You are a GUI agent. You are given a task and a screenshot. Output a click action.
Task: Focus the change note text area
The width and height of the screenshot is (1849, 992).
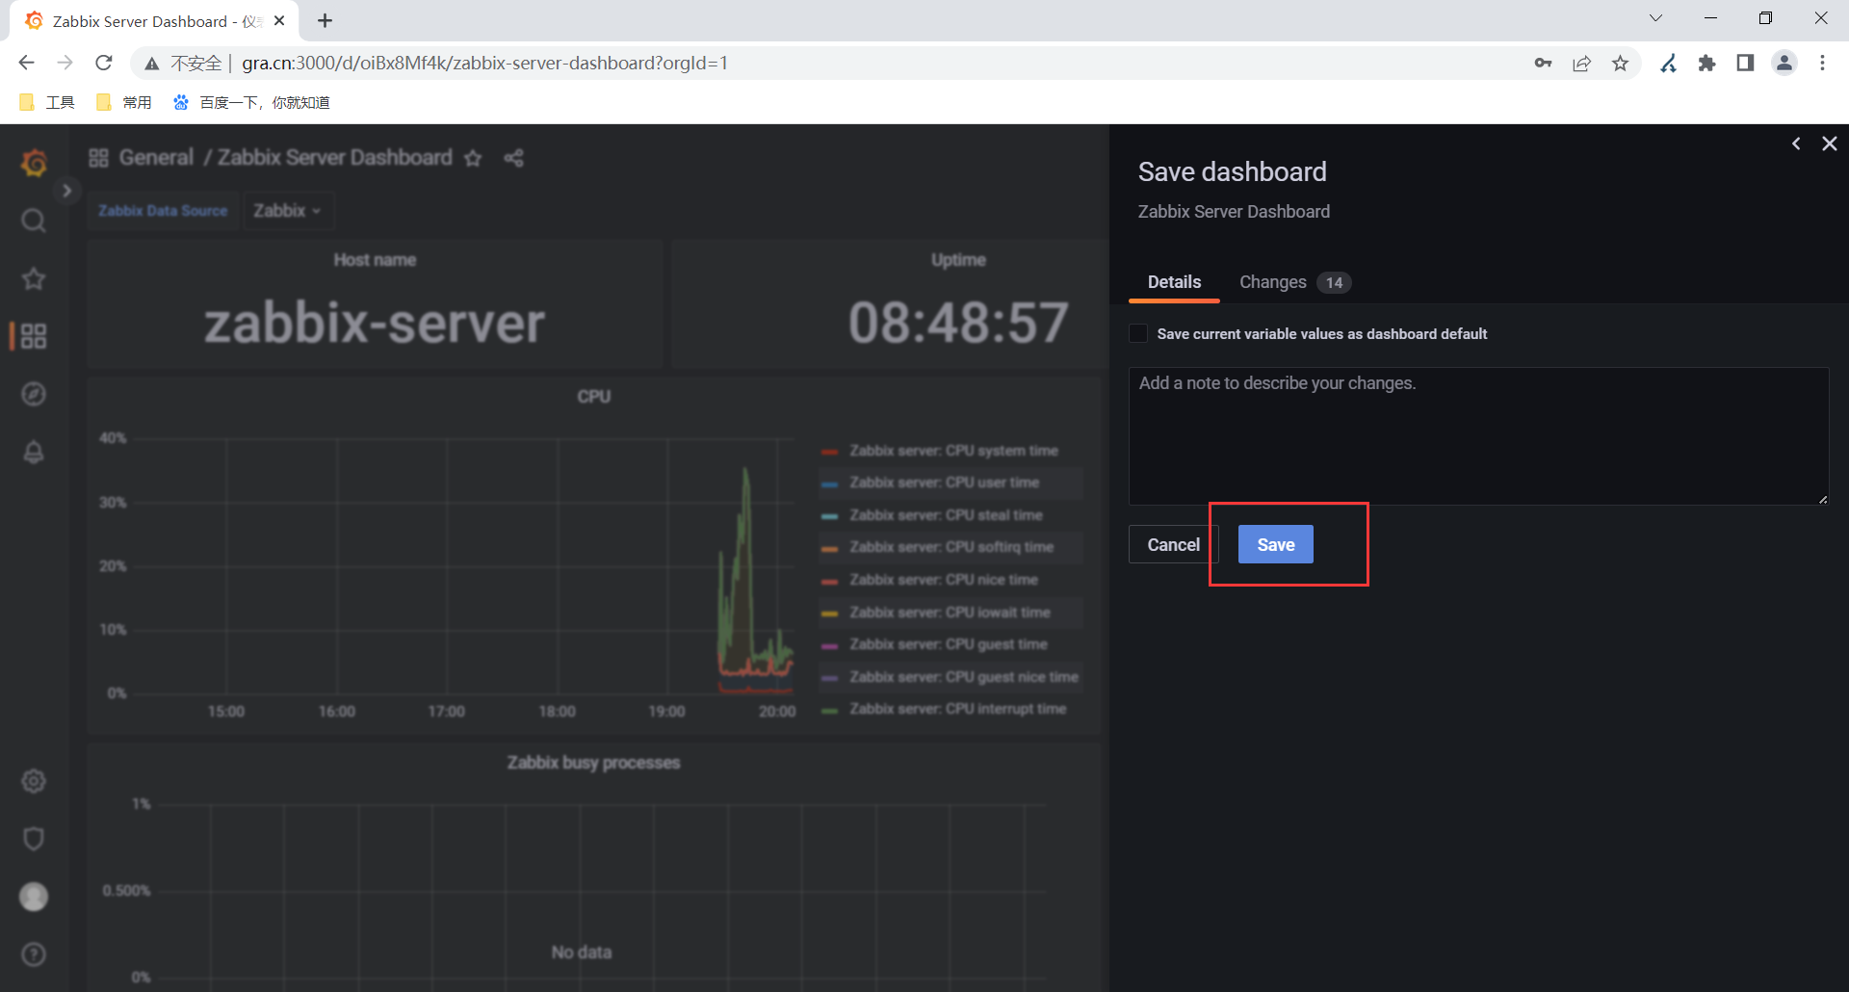pyautogui.click(x=1478, y=435)
